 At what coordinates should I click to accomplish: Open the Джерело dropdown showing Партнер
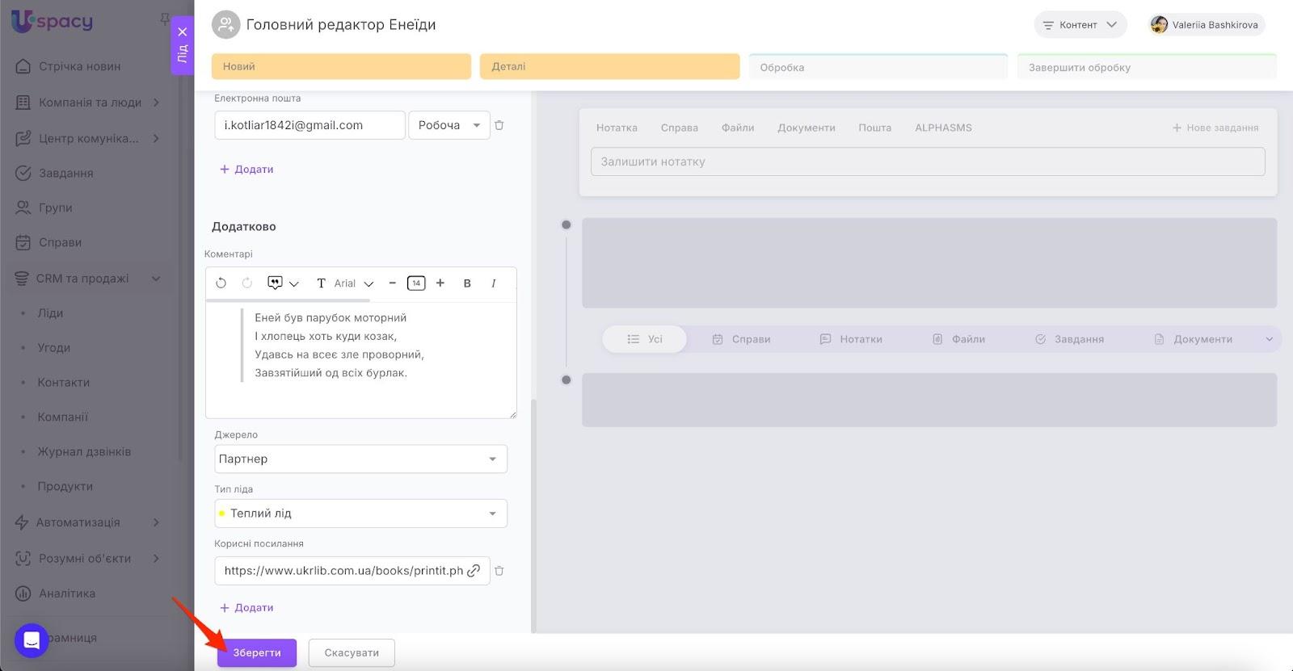(360, 459)
